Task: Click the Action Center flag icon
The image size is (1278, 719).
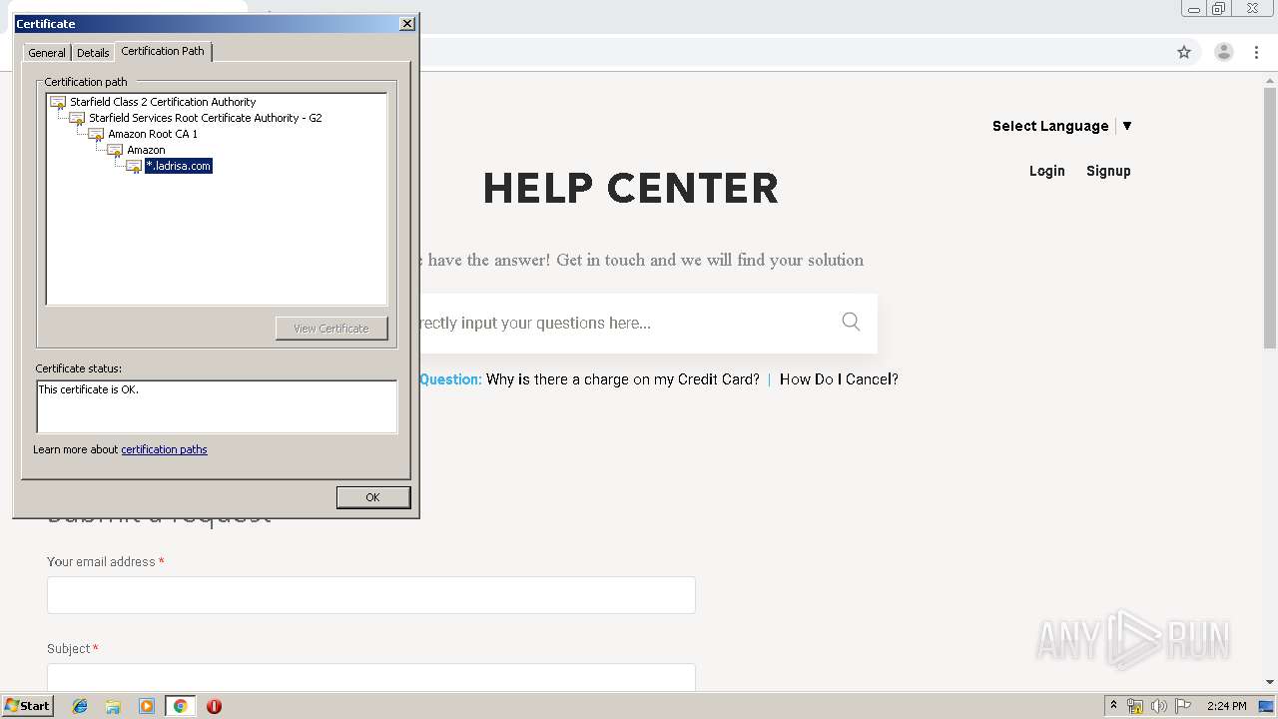Action: tap(1183, 706)
